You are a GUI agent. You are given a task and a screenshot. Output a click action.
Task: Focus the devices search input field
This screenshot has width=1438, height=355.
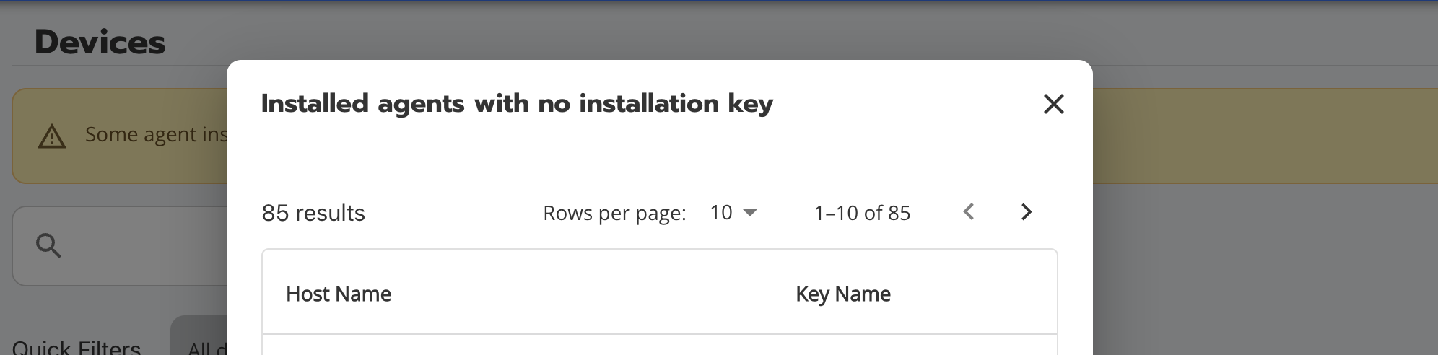(x=120, y=246)
